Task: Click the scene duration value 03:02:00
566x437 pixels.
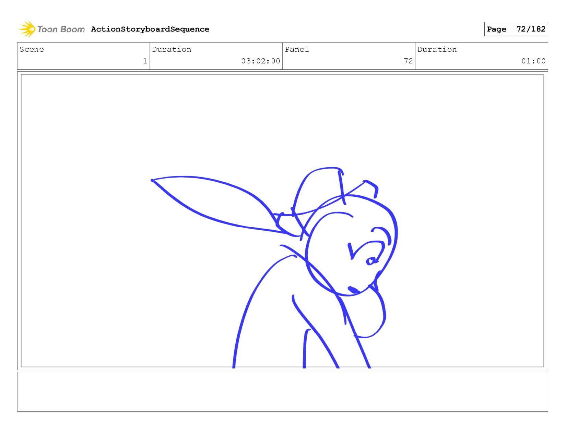Action: coord(261,61)
